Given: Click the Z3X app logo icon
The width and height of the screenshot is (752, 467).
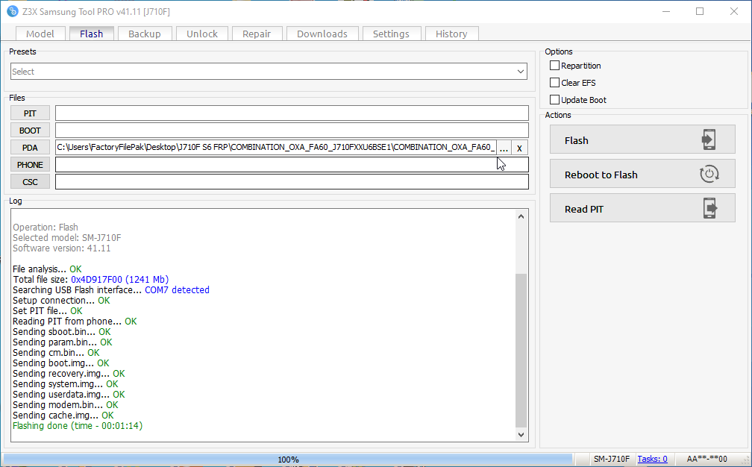Looking at the screenshot, I should [x=13, y=11].
